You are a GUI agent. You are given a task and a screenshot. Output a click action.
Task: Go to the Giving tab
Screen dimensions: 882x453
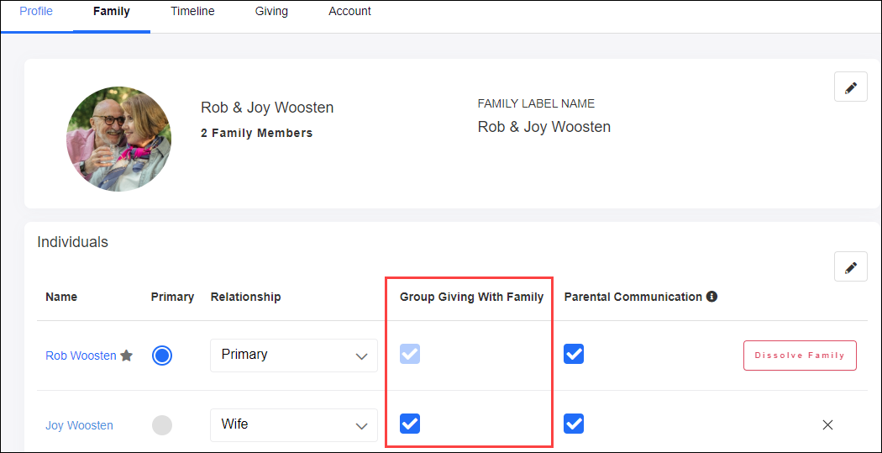click(271, 12)
